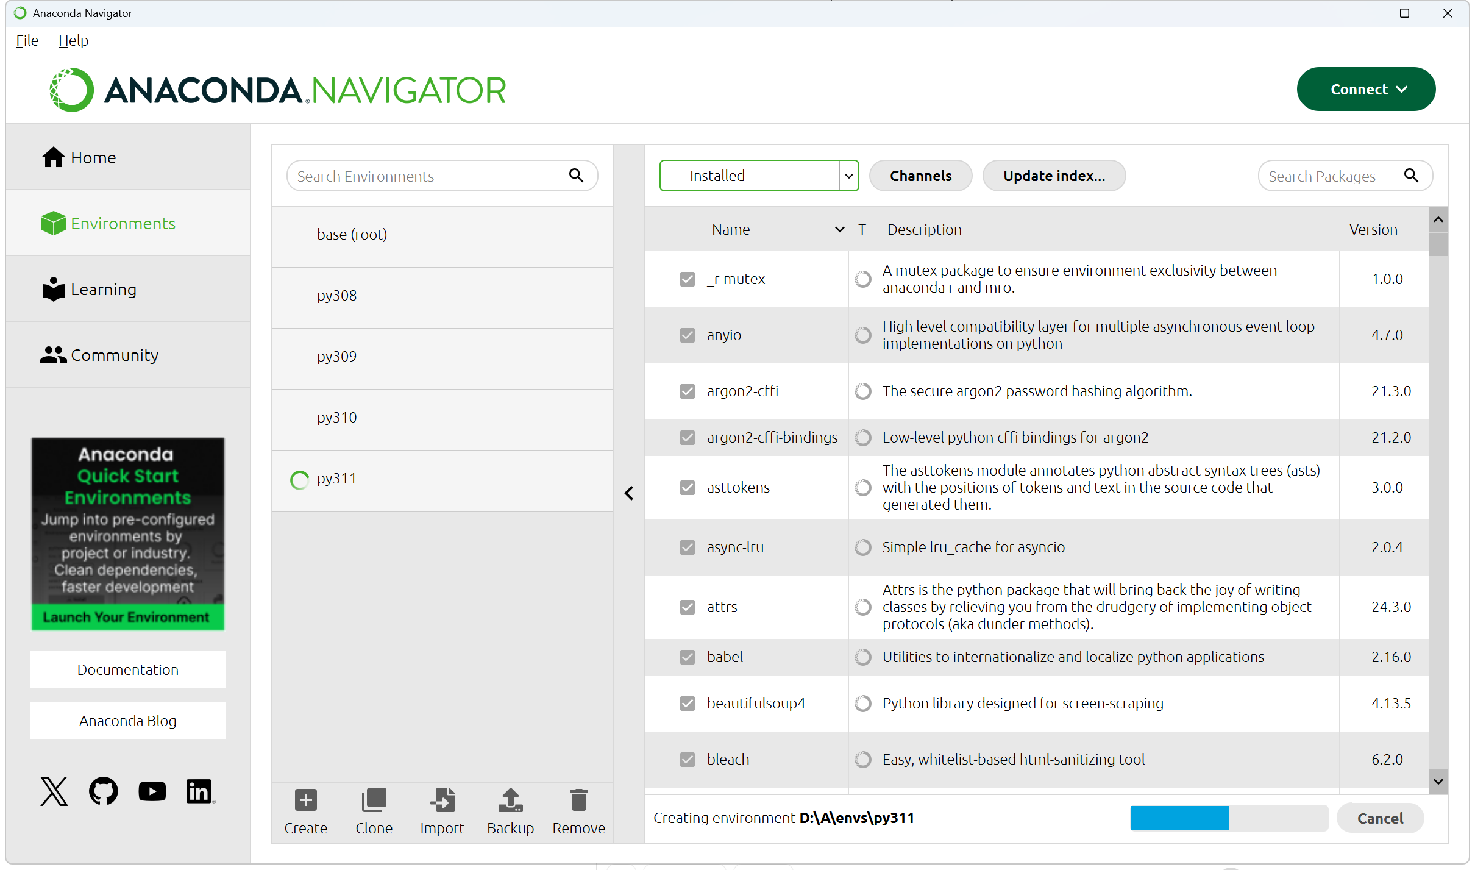Open the YouTube social icon

152,791
